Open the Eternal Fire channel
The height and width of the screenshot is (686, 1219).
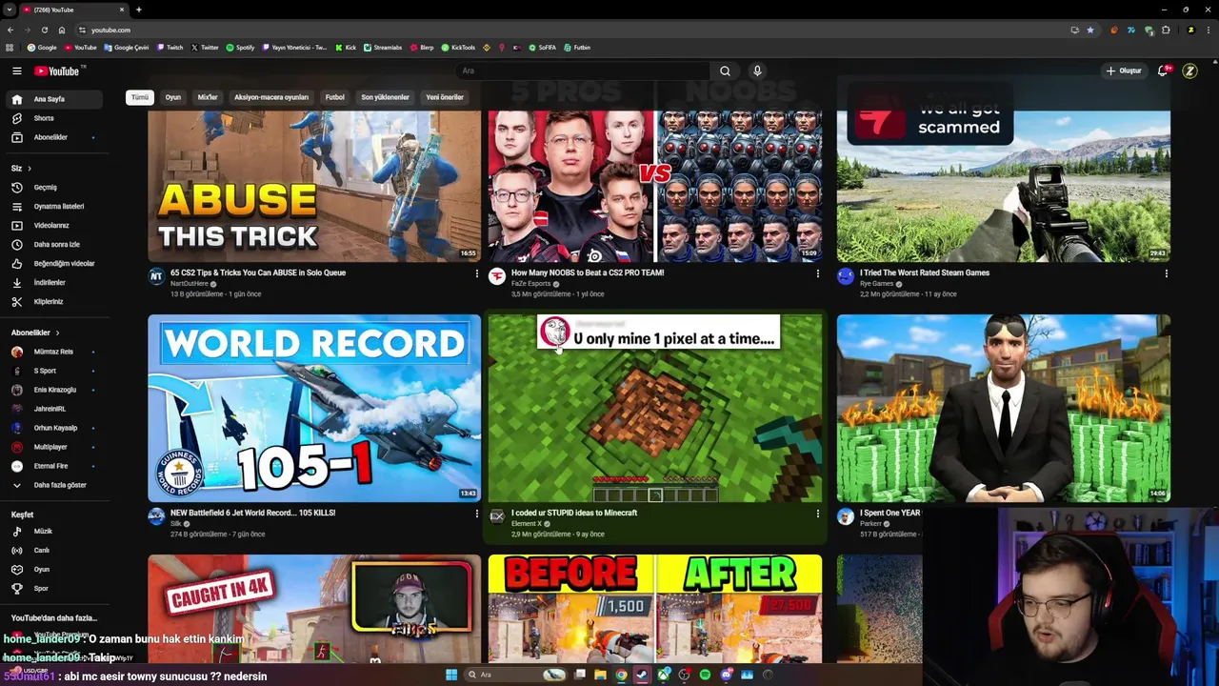pyautogui.click(x=55, y=466)
